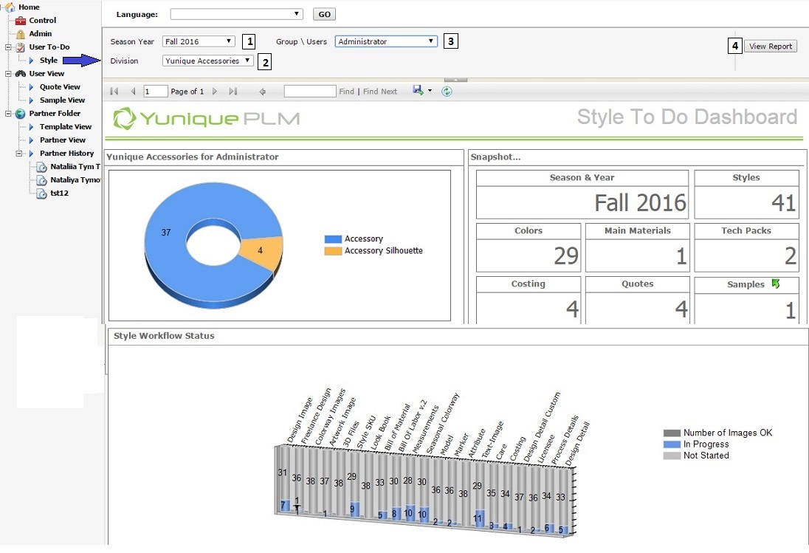The image size is (809, 553).
Task: Open the export format dropdown arrow
Action: tap(430, 91)
